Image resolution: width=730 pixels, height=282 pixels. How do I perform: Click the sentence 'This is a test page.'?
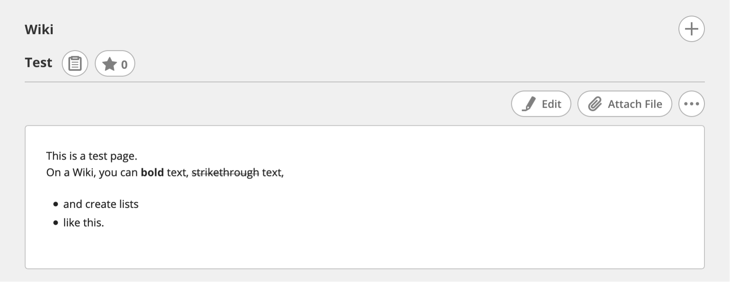tap(92, 156)
